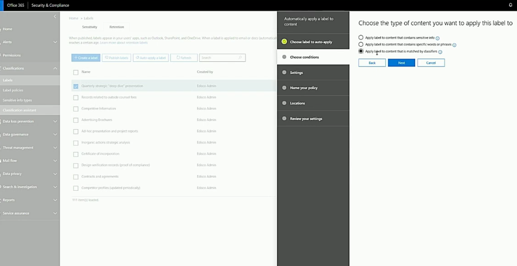The width and height of the screenshot is (517, 266).
Task: Switch to the Sensitivity tab
Action: tap(90, 27)
